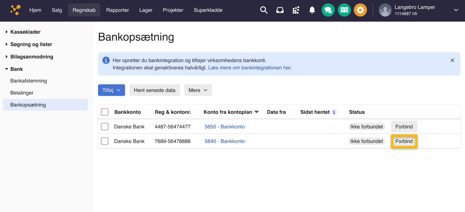Open the green chat support icon
Screen dimensions: 465x212
[328, 10]
